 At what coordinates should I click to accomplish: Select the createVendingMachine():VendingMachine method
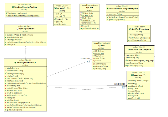23,16
